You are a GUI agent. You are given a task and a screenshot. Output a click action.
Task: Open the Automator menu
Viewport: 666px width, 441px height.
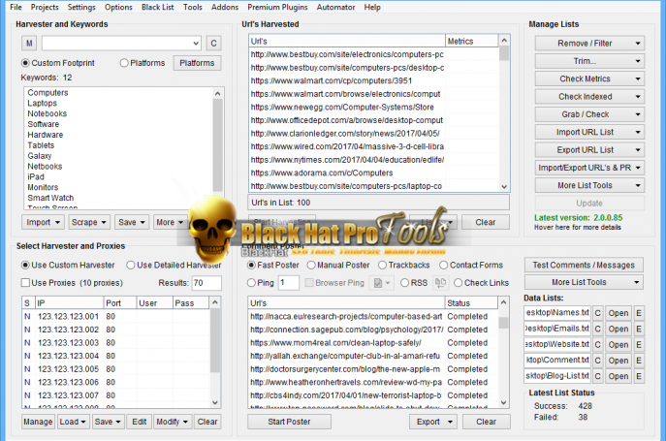click(x=335, y=7)
